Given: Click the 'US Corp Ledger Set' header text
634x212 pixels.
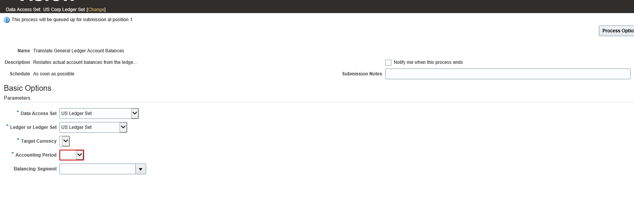Looking at the screenshot, I should pos(64,10).
